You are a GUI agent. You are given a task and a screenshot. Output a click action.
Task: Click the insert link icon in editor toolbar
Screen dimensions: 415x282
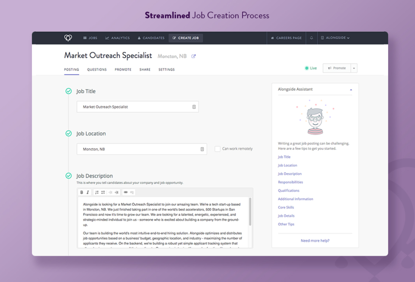coord(126,192)
